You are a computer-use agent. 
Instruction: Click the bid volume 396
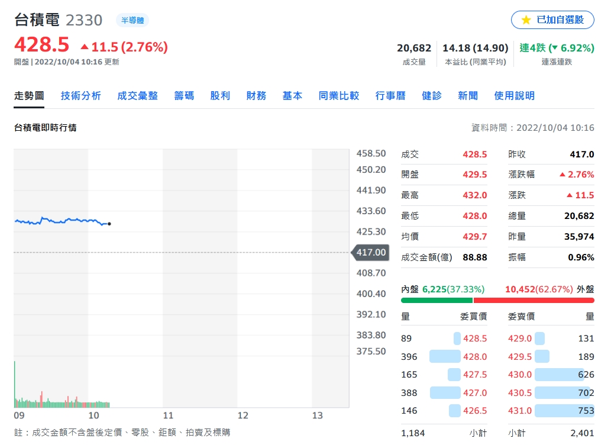pyautogui.click(x=409, y=356)
